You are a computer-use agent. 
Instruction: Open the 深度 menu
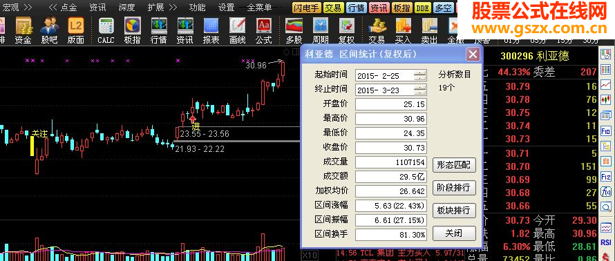coord(126,7)
